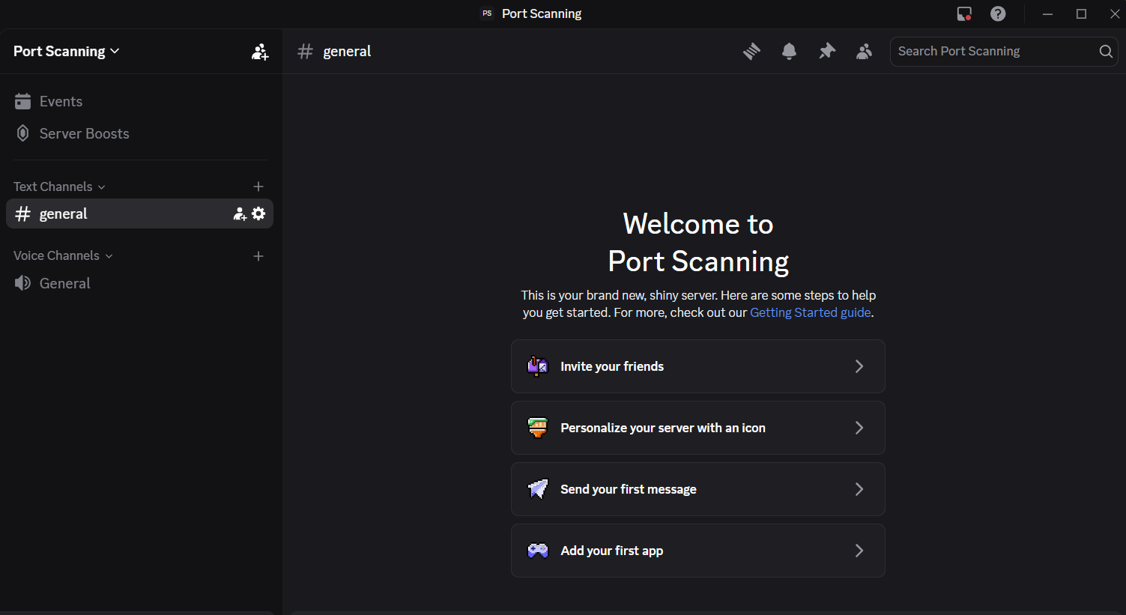Click the plus icon next to Text Channels
Image resolution: width=1126 pixels, height=615 pixels.
tap(258, 187)
